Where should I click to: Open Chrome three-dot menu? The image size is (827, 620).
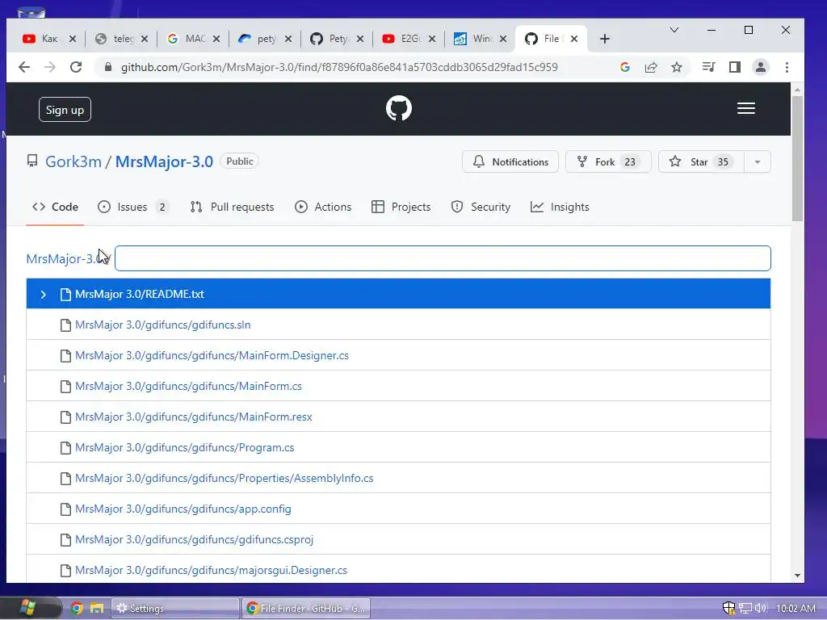[787, 67]
